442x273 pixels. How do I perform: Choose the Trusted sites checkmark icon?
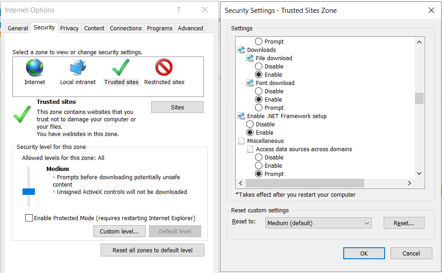(x=121, y=68)
